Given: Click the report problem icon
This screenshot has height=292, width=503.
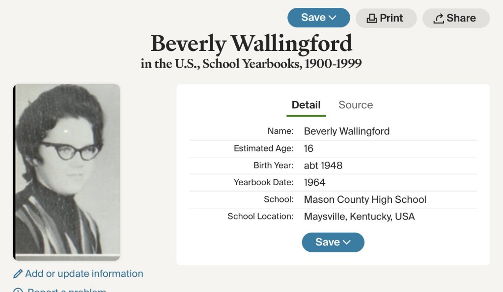Looking at the screenshot, I should [18, 290].
